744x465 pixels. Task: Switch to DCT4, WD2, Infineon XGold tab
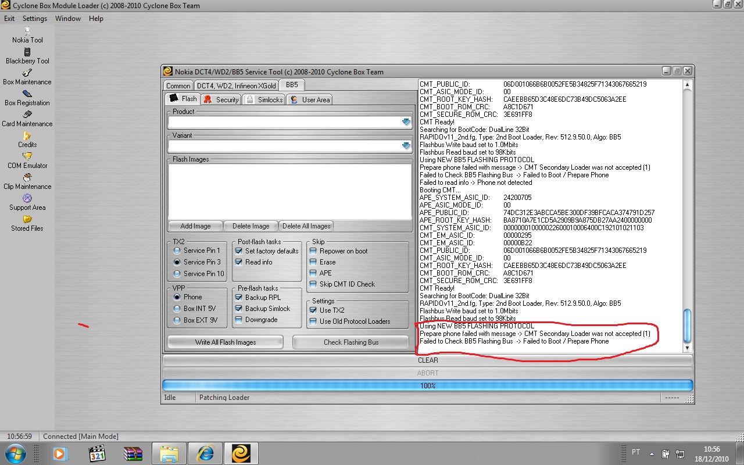tap(235, 85)
